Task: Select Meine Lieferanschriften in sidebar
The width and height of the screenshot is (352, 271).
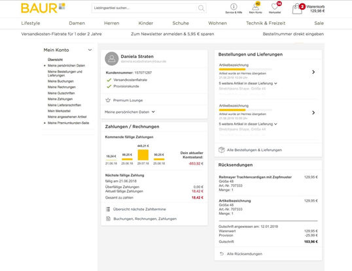Action: pos(64,105)
